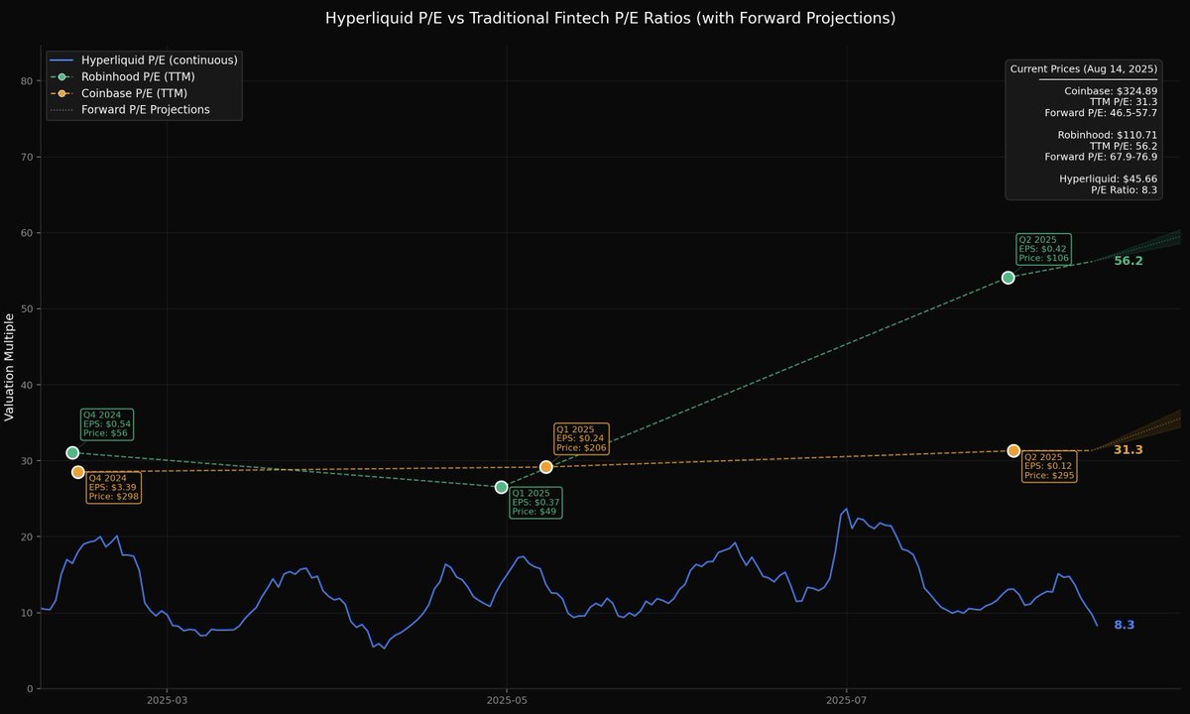Click the green marker swatch for Robinhood in legend
Viewport: 1190px width, 714px height.
point(62,76)
